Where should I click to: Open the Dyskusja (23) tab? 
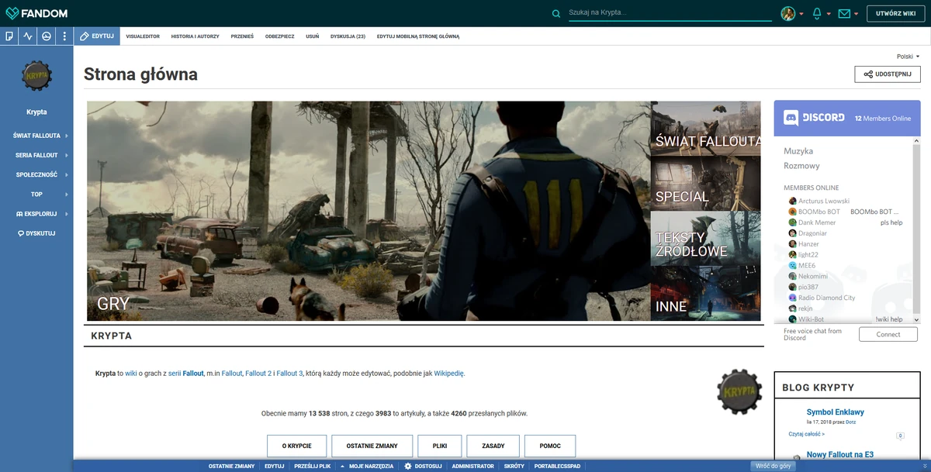348,36
